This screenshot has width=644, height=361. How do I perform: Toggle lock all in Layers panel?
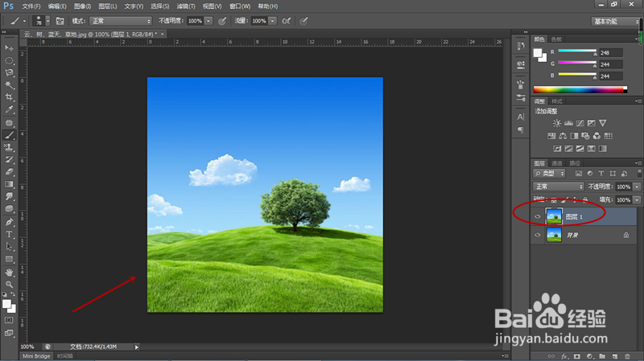coord(585,199)
